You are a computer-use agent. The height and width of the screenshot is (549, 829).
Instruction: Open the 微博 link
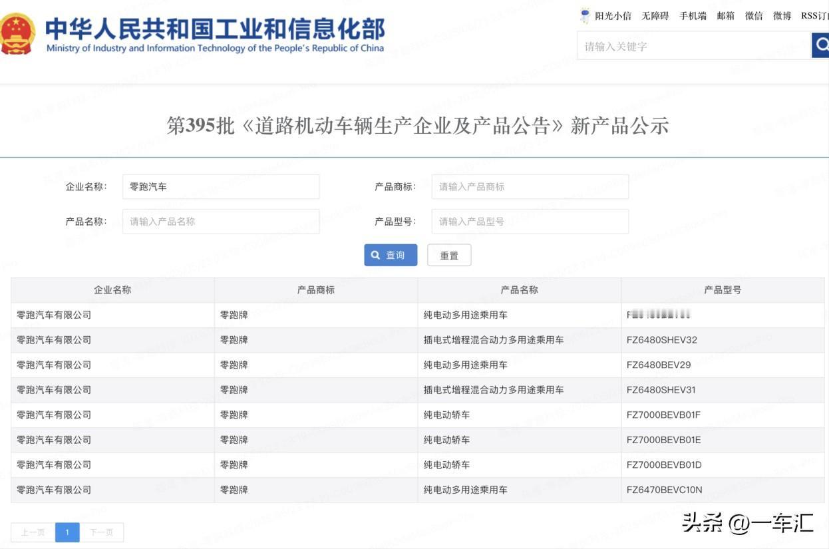point(782,16)
